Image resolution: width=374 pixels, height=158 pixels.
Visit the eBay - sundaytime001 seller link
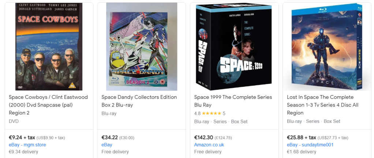click(x=310, y=145)
